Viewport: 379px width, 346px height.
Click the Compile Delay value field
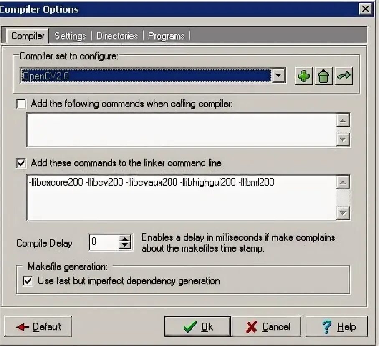coord(104,242)
